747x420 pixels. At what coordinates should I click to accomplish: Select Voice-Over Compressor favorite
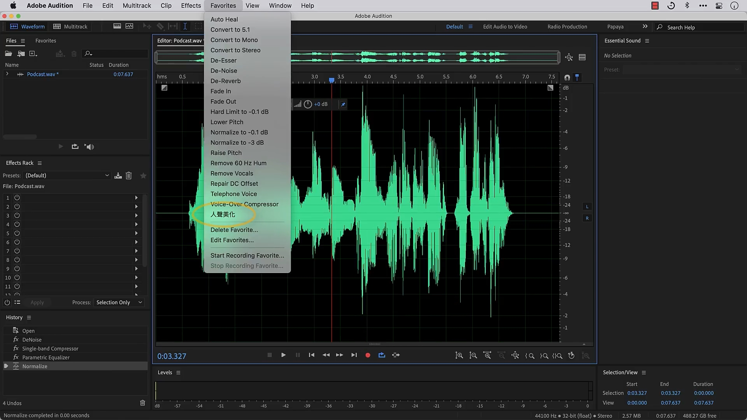click(244, 204)
